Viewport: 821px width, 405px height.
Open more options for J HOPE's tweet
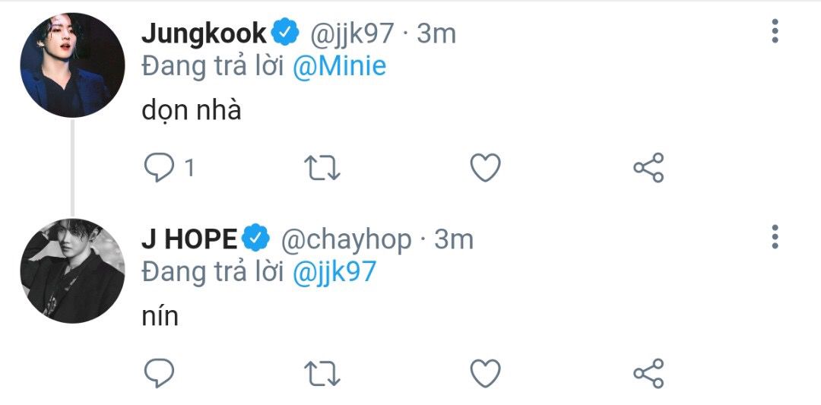775,237
